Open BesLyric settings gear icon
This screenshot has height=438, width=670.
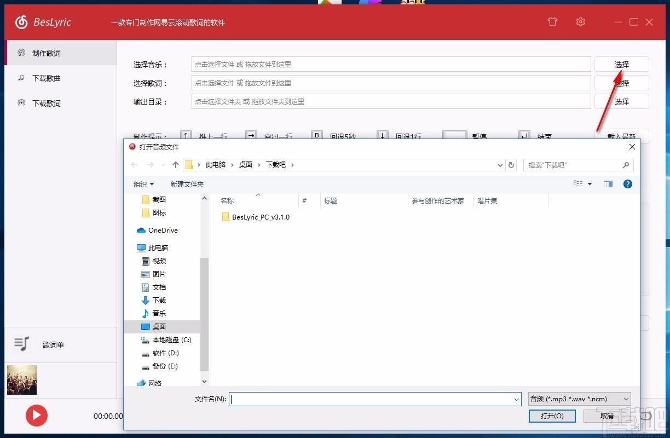pos(581,22)
